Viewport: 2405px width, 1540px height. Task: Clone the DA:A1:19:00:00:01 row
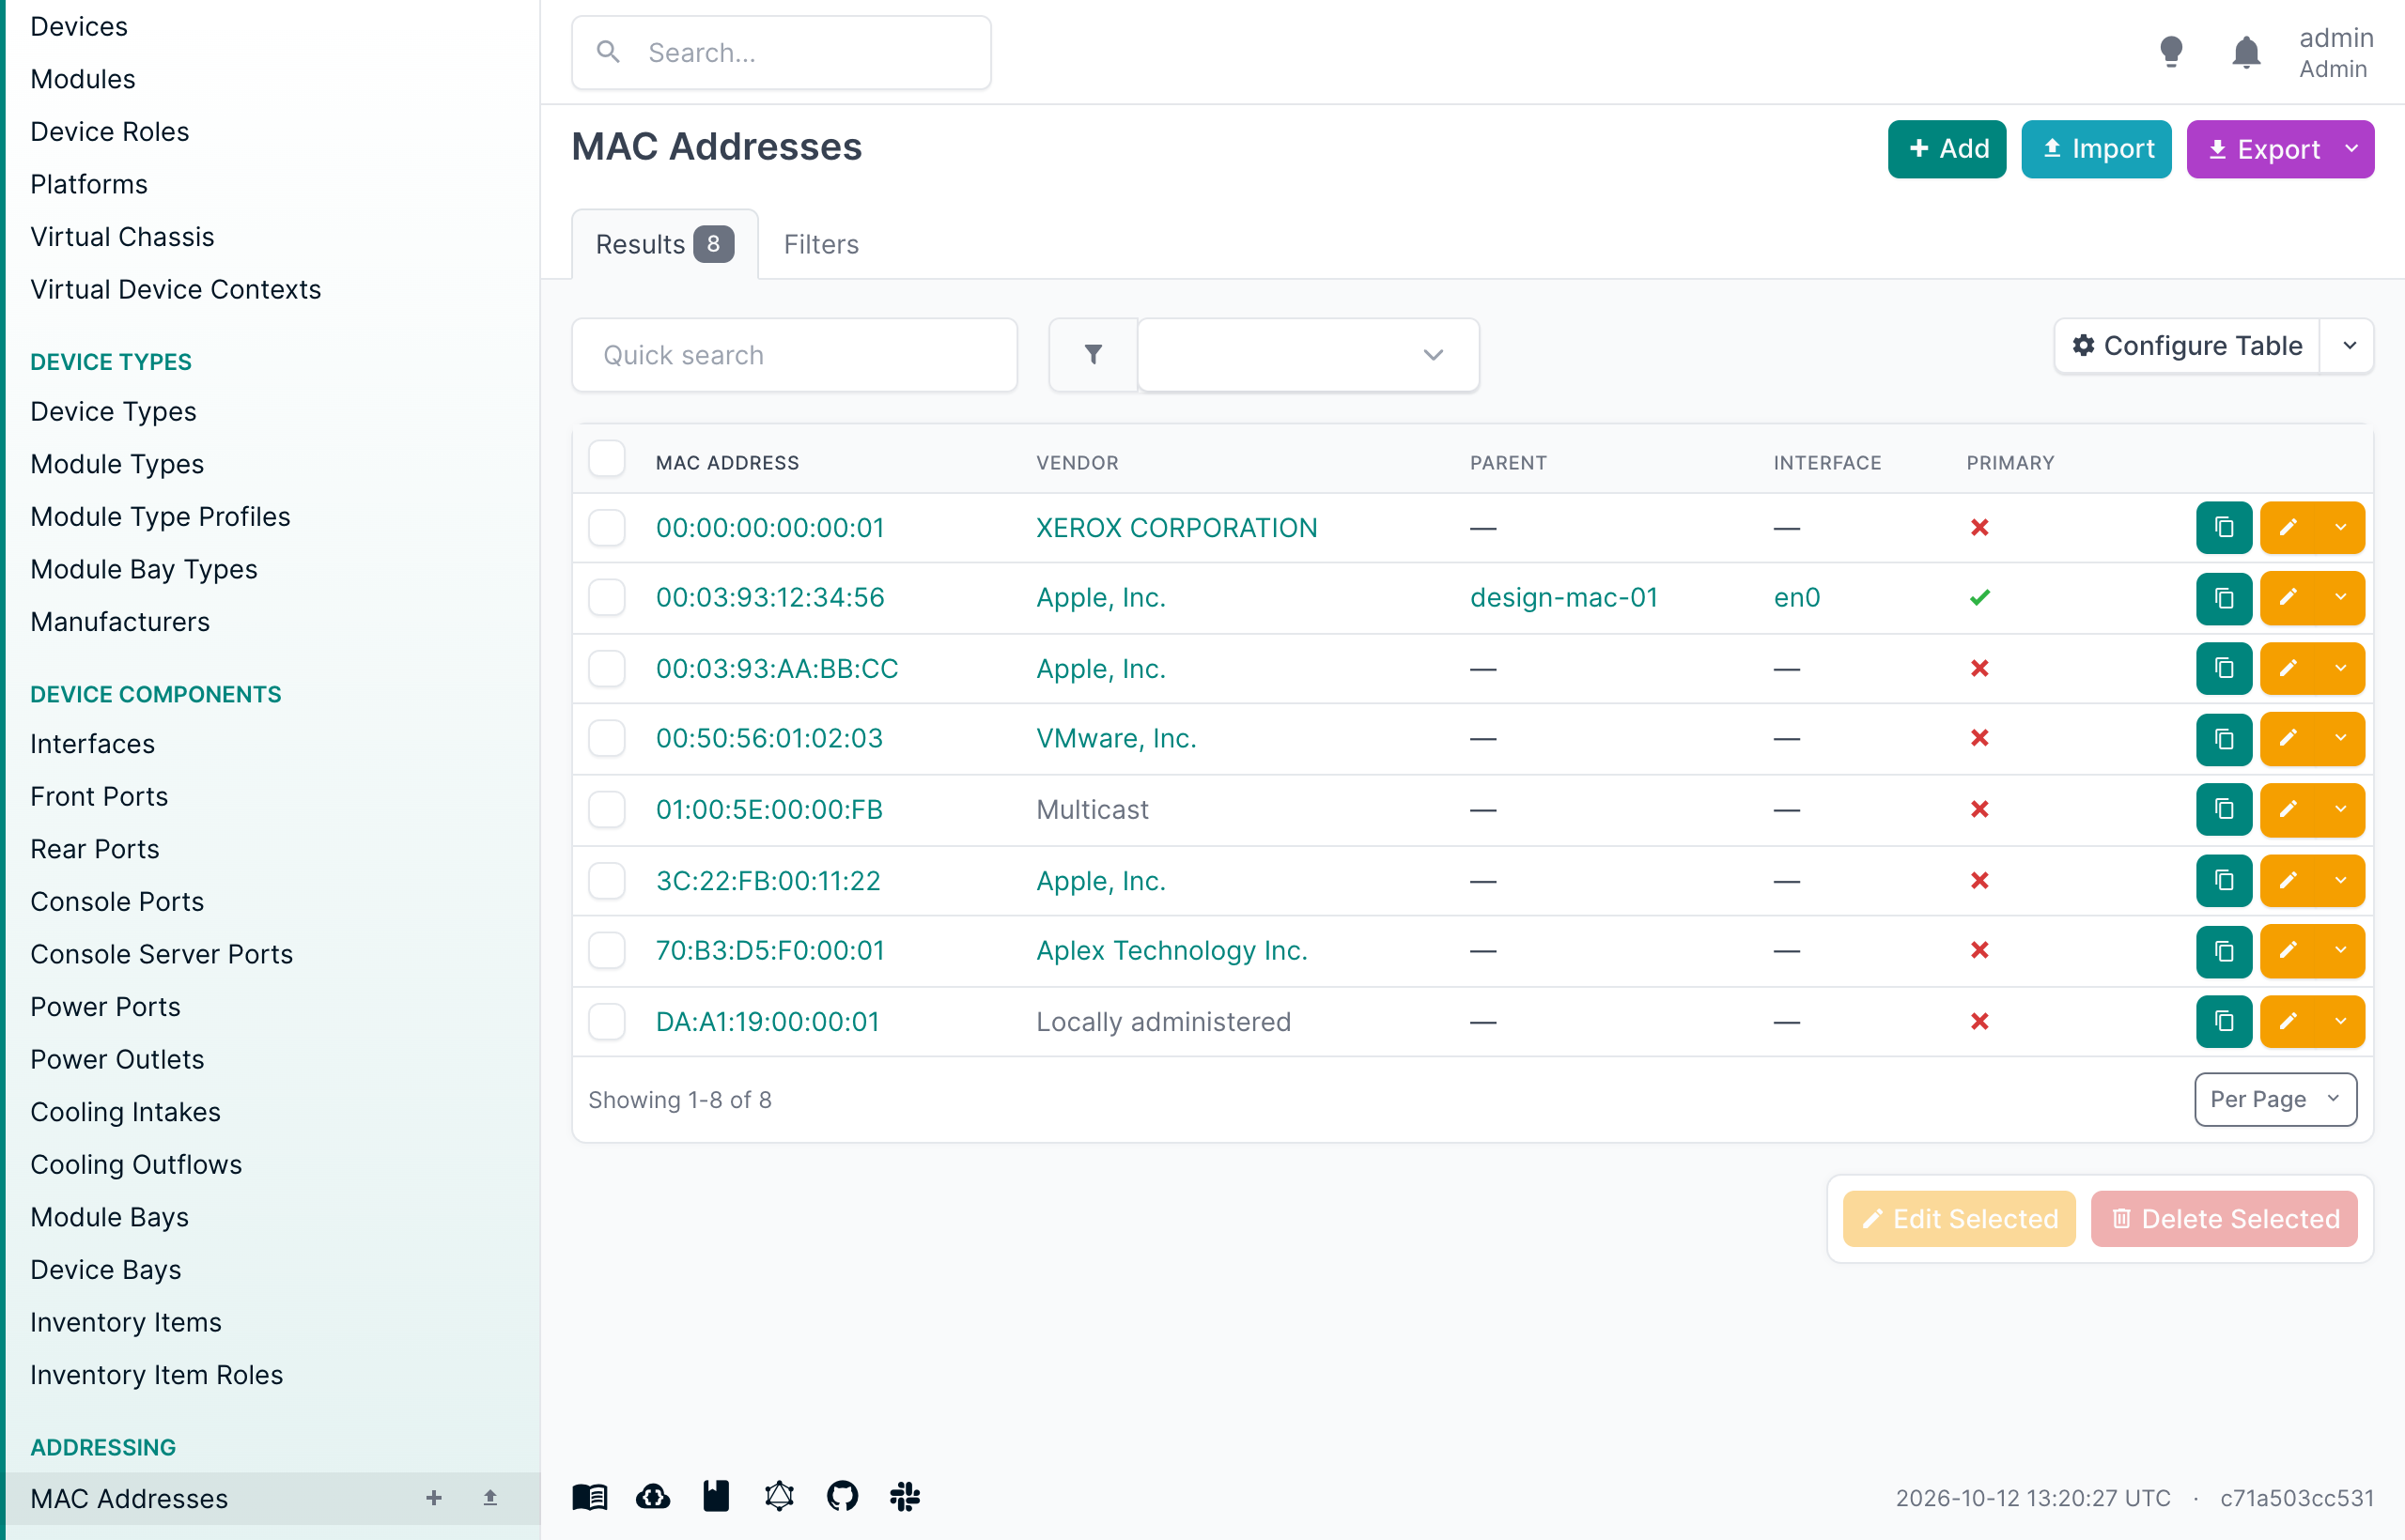click(2223, 1021)
